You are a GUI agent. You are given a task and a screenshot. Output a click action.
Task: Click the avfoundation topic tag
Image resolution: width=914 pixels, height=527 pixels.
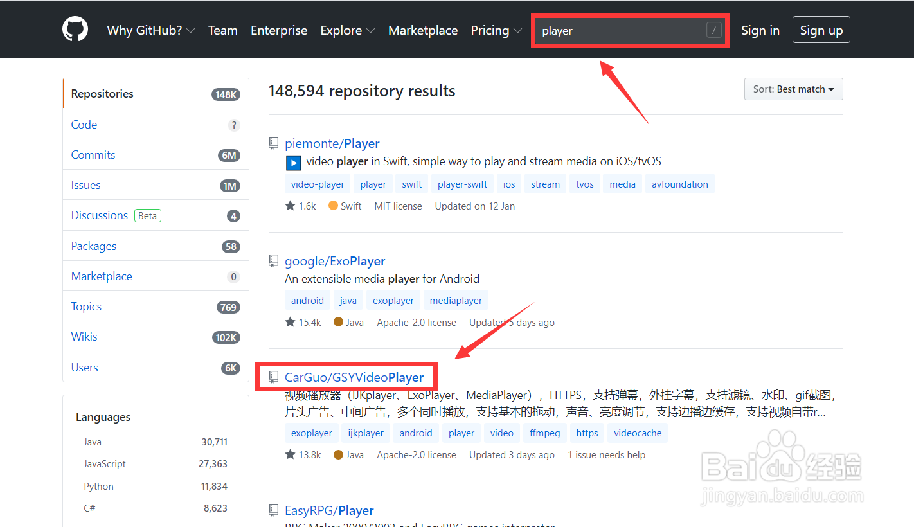[x=680, y=184]
